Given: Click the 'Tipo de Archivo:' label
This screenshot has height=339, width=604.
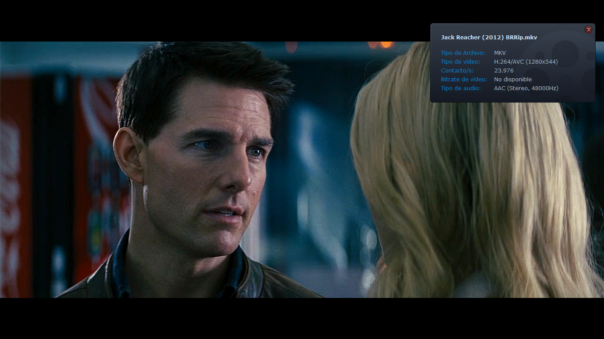Looking at the screenshot, I should (463, 53).
